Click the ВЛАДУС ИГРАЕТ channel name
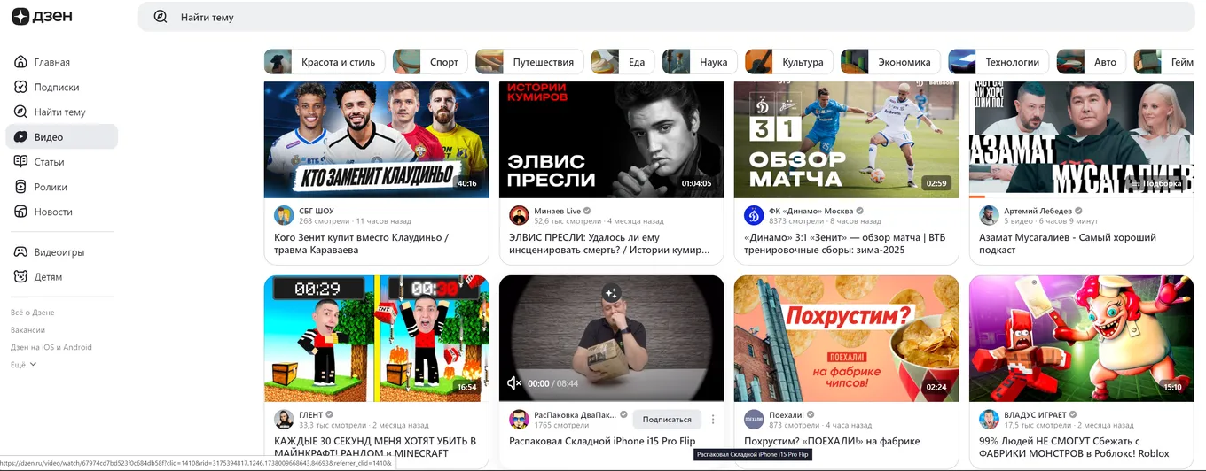The width and height of the screenshot is (1206, 471). (1035, 414)
